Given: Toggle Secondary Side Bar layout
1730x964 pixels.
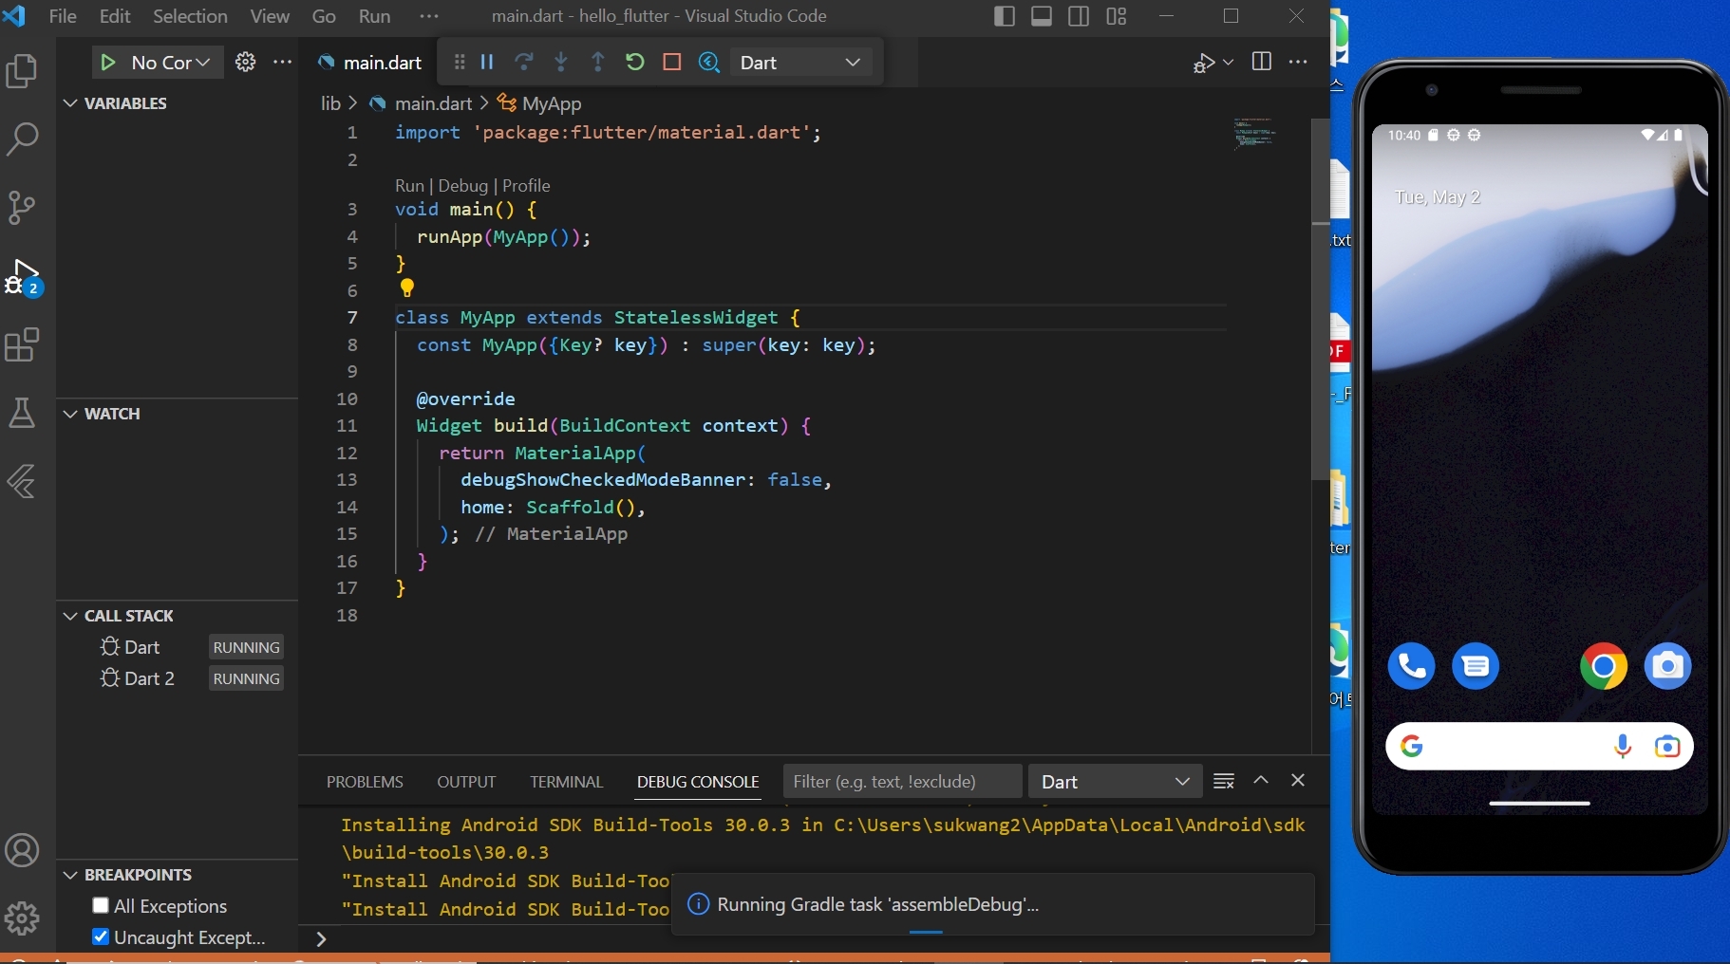Looking at the screenshot, I should [1079, 16].
